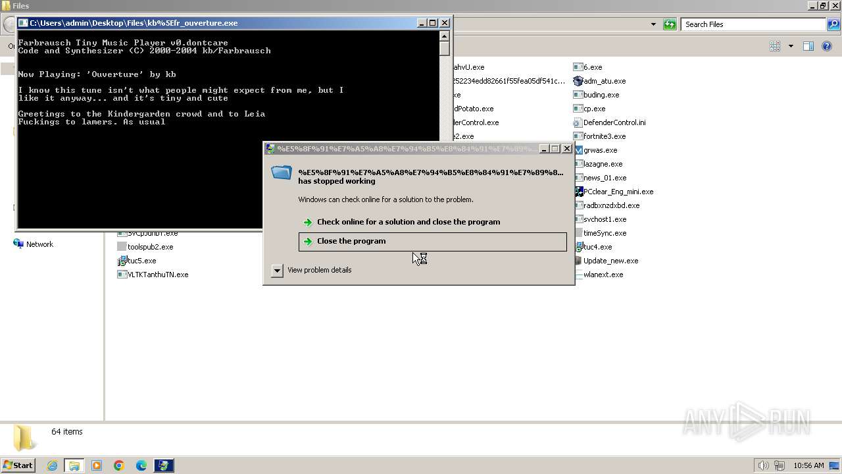This screenshot has width=842, height=474.
Task: Click the Network icon in navigation pane
Action: click(x=18, y=244)
